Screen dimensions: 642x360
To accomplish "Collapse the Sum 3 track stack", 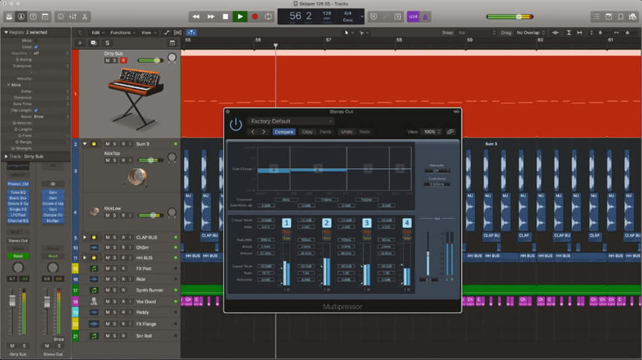I will click(x=85, y=144).
